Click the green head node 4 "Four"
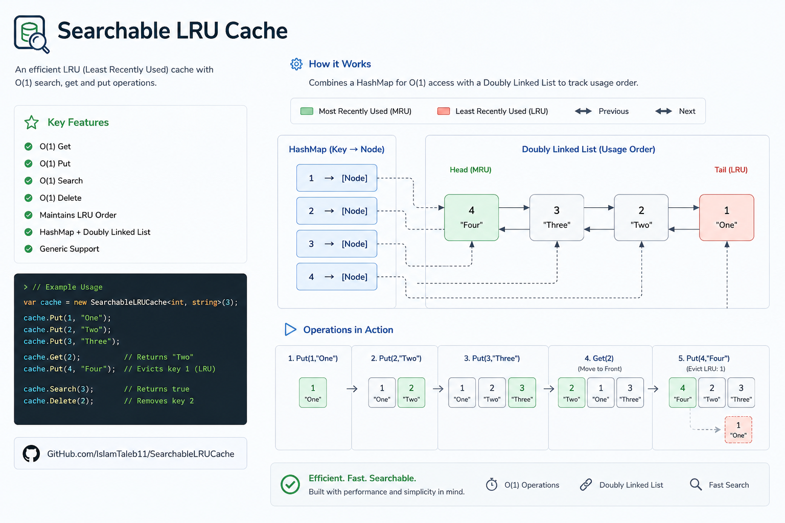This screenshot has width=785, height=523. pyautogui.click(x=472, y=218)
